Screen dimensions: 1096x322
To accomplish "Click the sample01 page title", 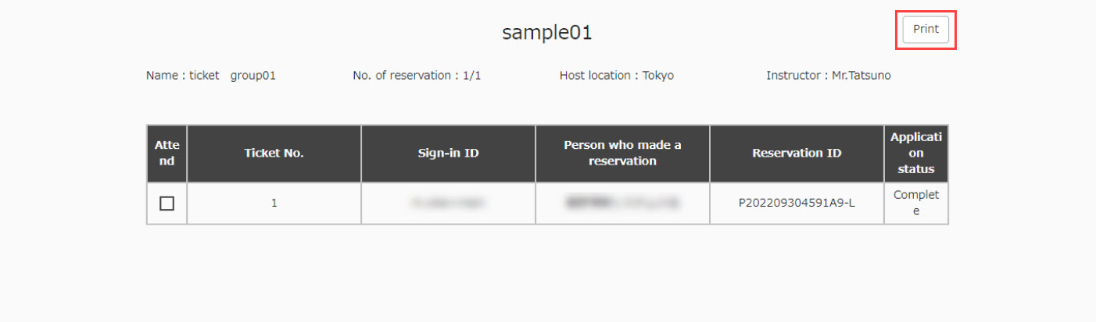I will [x=547, y=32].
